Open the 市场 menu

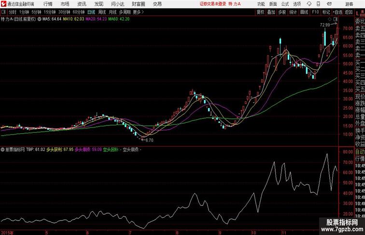[65, 4]
